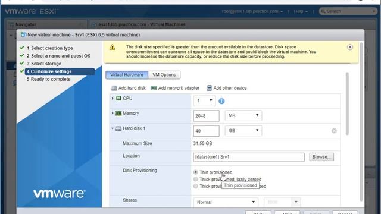Screen dimensions: 381x214
Task: Go to step 5 Ready to complete
Action: point(49,79)
